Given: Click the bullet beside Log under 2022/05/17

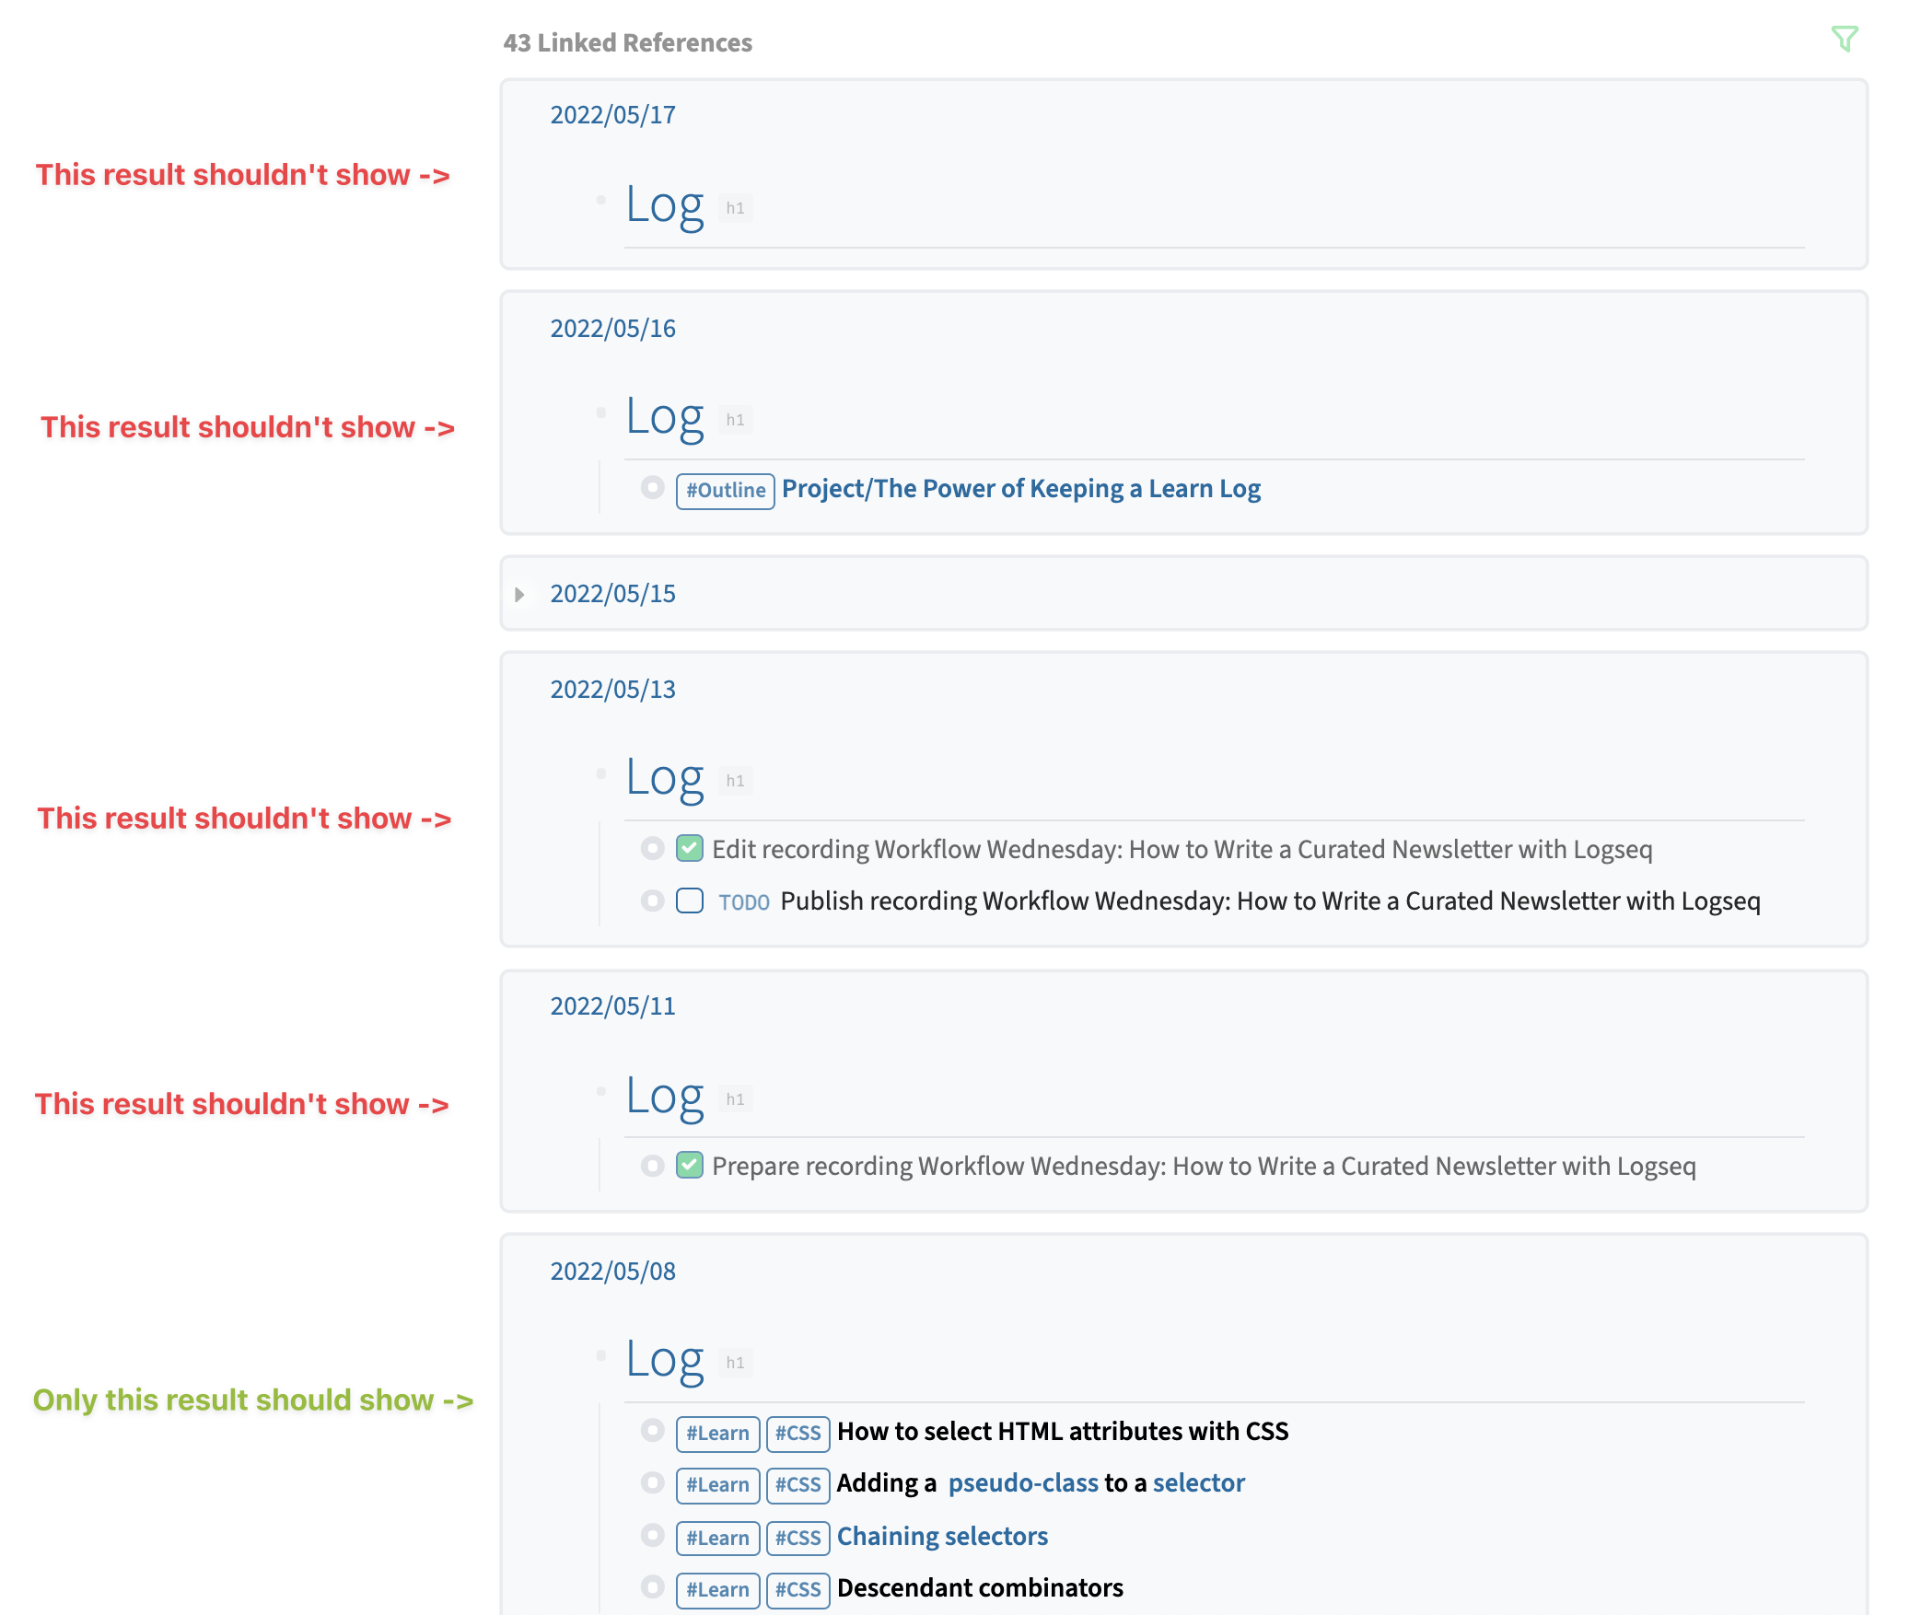Looking at the screenshot, I should pos(601,199).
